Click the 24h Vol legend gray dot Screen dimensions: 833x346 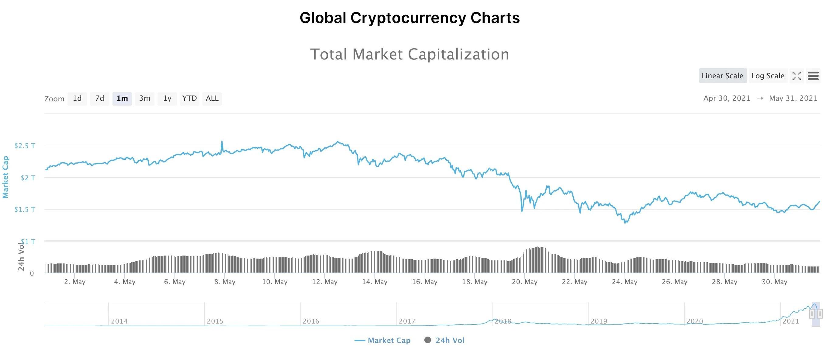[x=427, y=340]
